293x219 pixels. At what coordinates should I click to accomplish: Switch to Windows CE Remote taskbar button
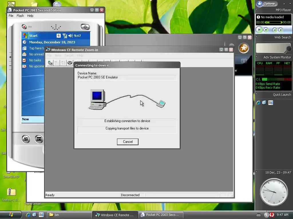(115, 215)
